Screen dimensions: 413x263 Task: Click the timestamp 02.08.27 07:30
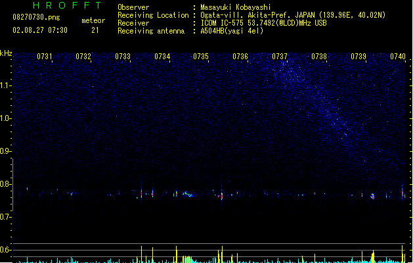(x=40, y=30)
